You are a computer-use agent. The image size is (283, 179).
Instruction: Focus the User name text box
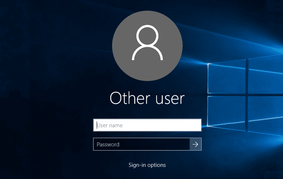click(x=147, y=125)
